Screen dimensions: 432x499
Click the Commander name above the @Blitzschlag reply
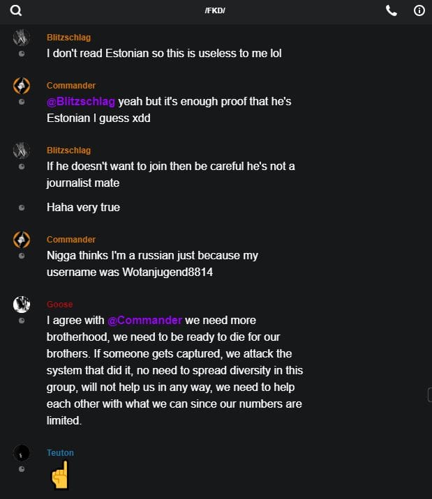(71, 86)
